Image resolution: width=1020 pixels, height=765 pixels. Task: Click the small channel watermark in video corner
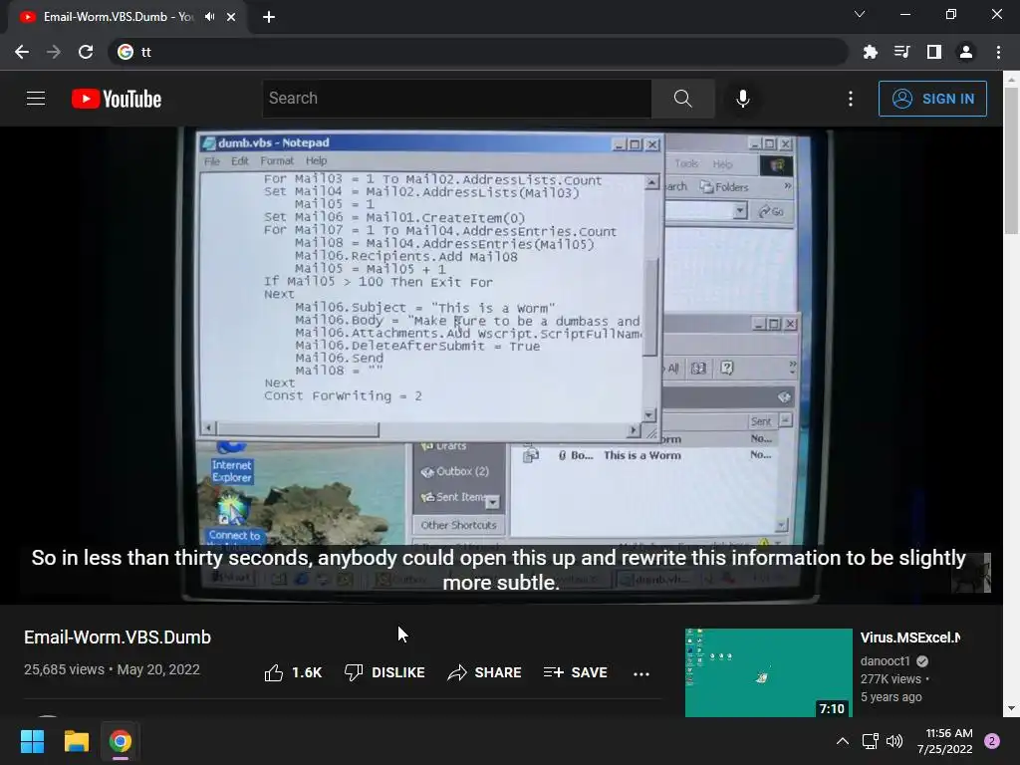click(x=971, y=573)
